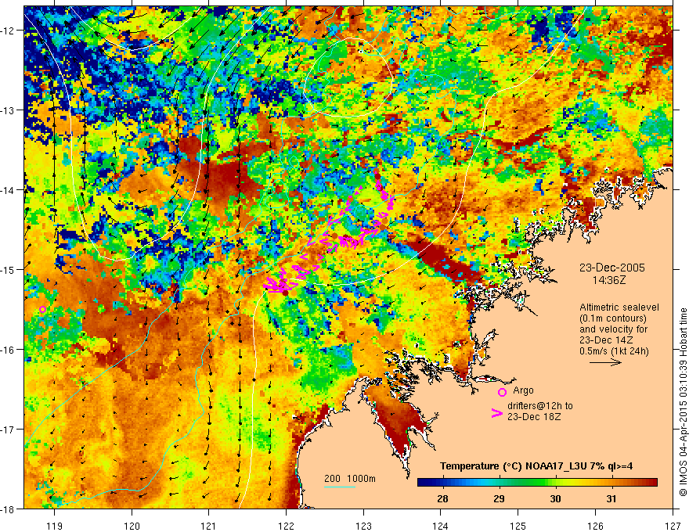
Task: Click the Argo float marker near longitude 119
Action: 42,310
